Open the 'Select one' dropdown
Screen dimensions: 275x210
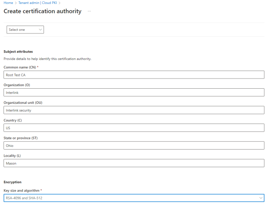tap(26, 30)
